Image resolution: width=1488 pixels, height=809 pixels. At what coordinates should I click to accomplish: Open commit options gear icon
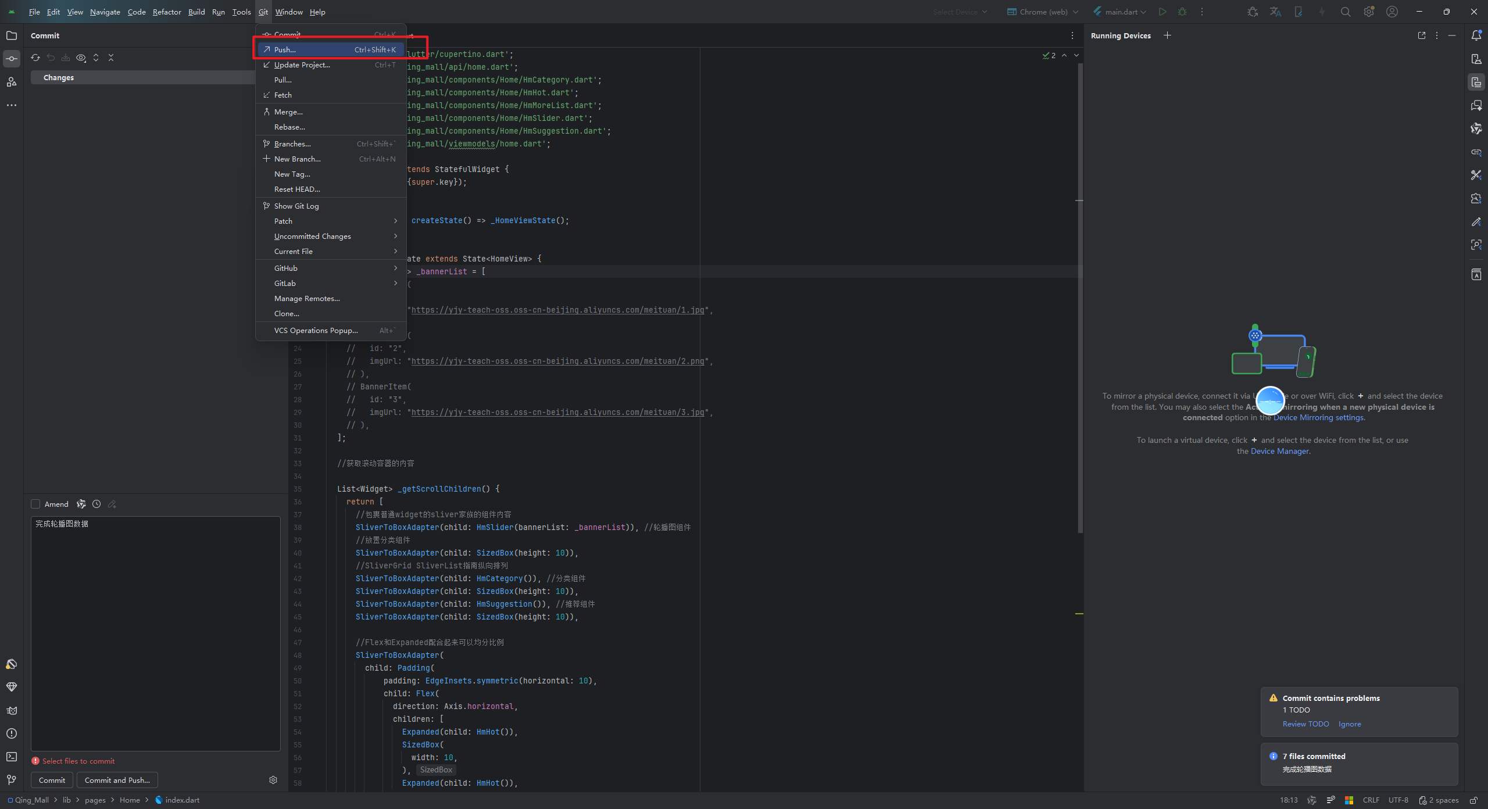pyautogui.click(x=273, y=780)
